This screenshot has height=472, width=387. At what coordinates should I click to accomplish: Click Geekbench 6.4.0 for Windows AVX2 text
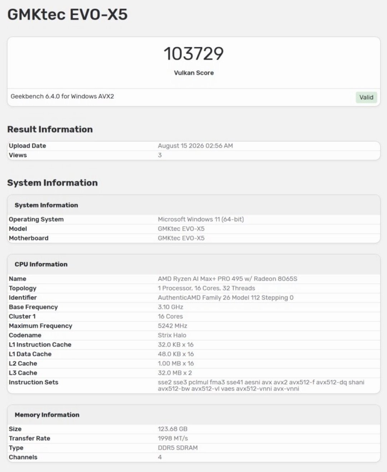pos(62,96)
